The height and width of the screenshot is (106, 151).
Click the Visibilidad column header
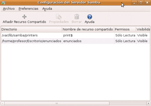tap(143, 29)
